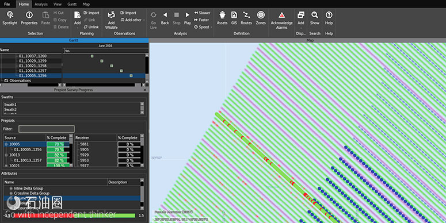446x223 pixels.
Task: Activate the Spotlight selection tool
Action: 10,18
